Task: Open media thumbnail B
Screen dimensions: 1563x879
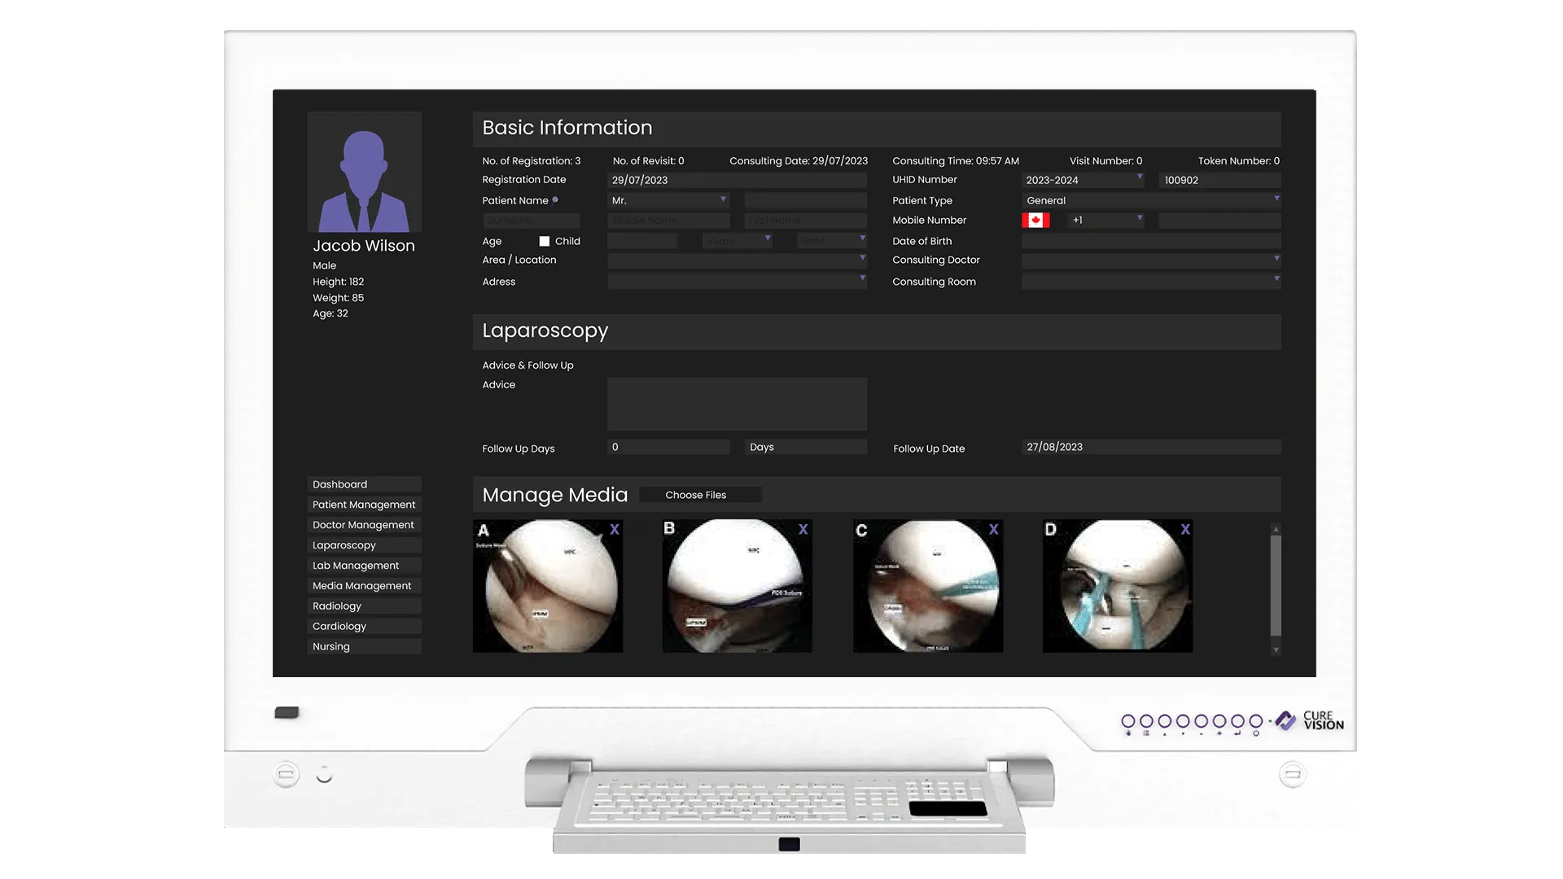Action: point(738,586)
